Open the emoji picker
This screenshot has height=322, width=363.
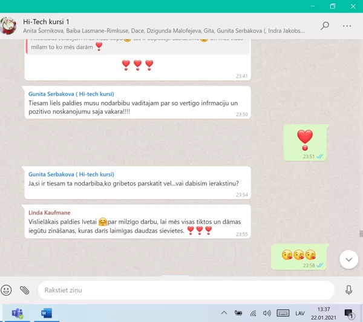[x=6, y=290]
